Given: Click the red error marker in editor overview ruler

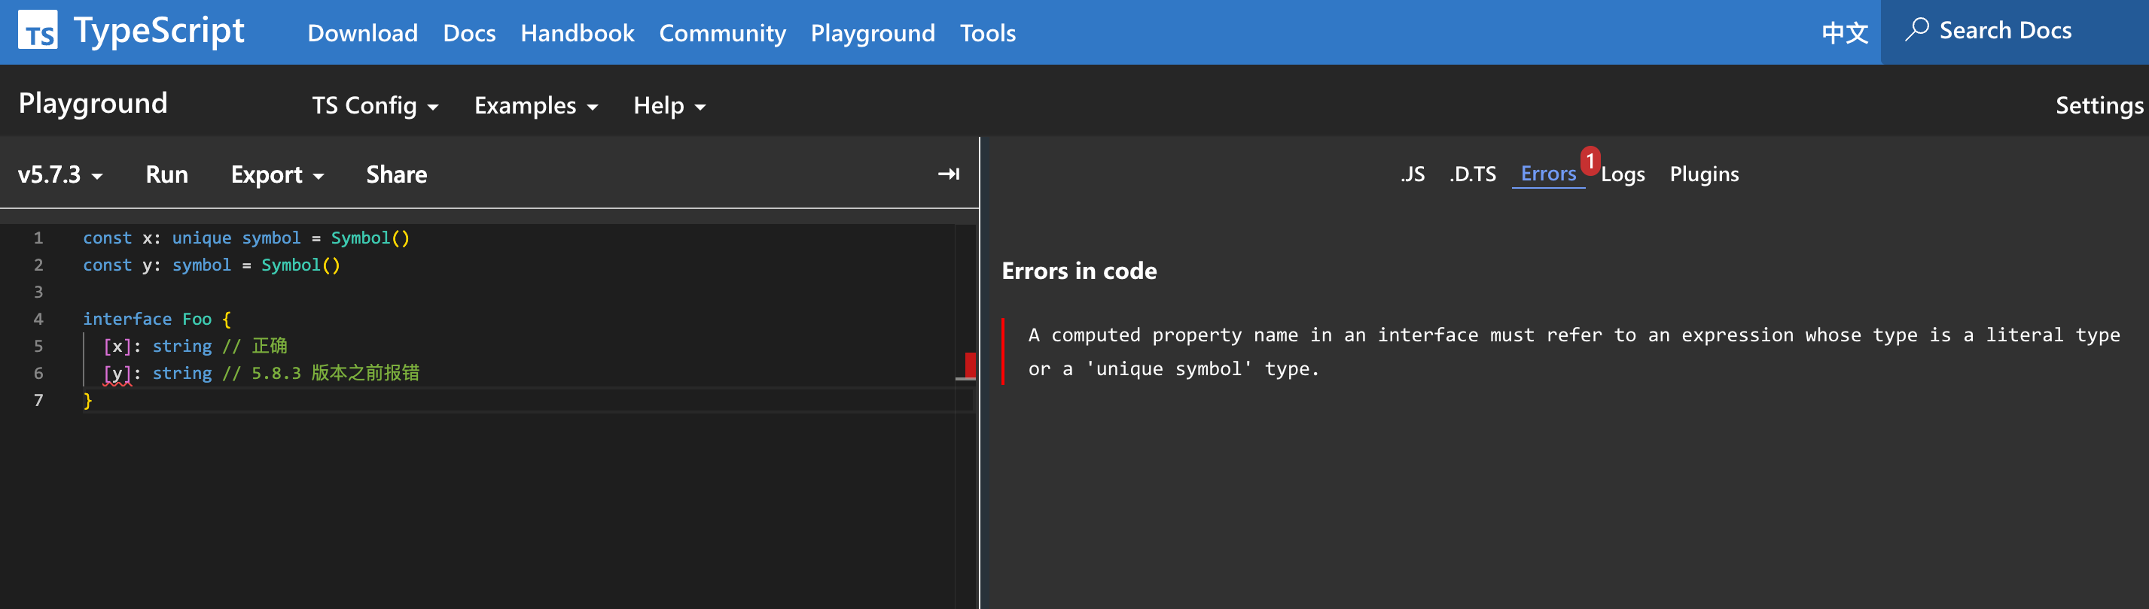Looking at the screenshot, I should [x=969, y=364].
